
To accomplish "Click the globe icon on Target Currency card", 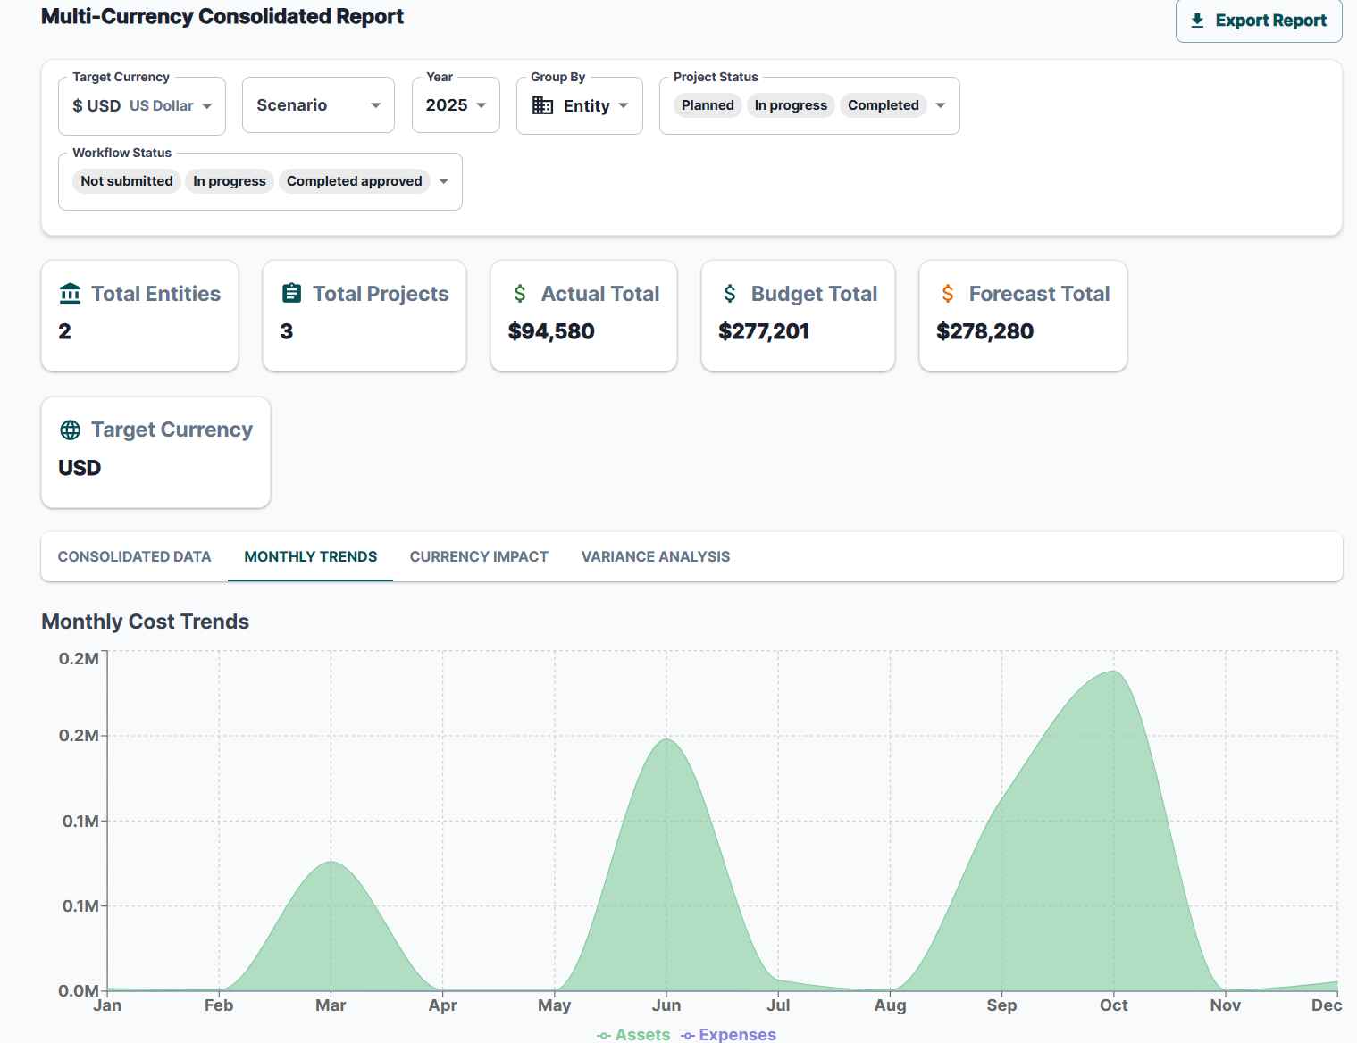I will point(69,430).
